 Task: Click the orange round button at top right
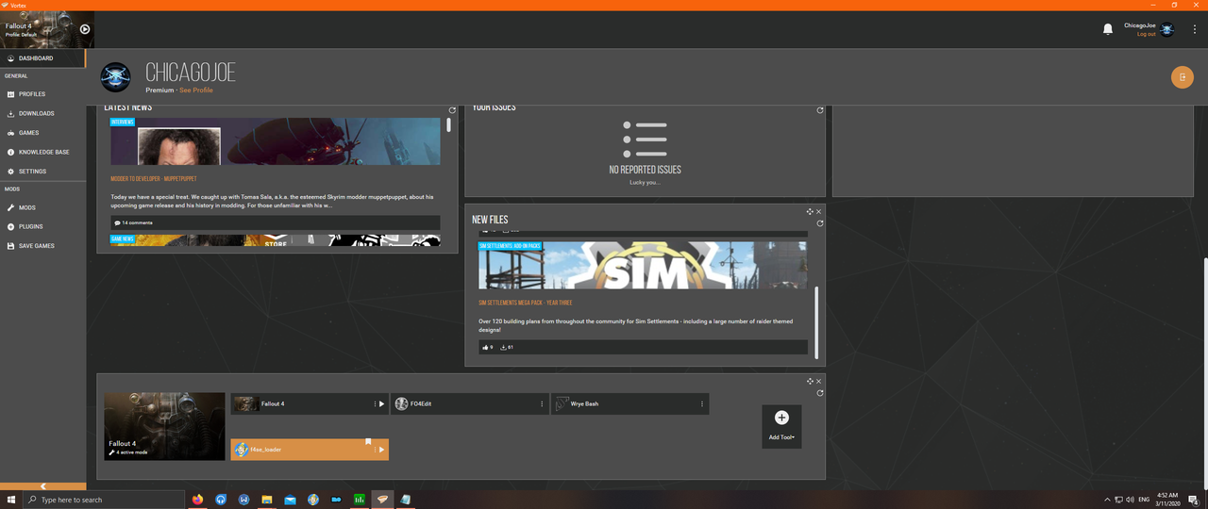coord(1183,77)
